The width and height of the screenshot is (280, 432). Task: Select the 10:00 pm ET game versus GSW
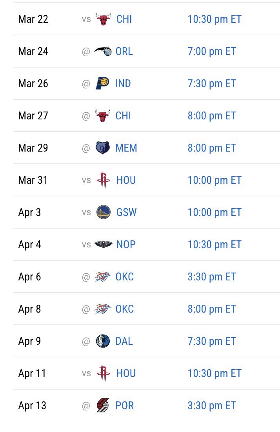[x=214, y=212]
